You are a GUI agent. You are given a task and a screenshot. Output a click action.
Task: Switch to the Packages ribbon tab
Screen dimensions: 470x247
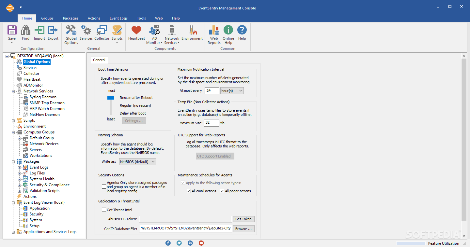point(70,18)
